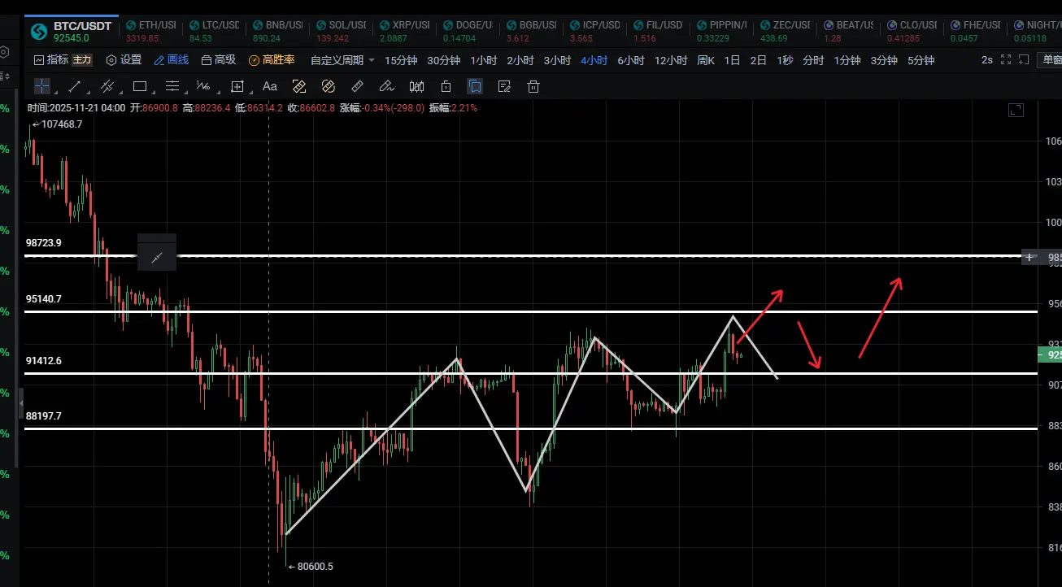Screen dimensions: 1062x587
Task: Click the lock drawings icon
Action: [446, 86]
